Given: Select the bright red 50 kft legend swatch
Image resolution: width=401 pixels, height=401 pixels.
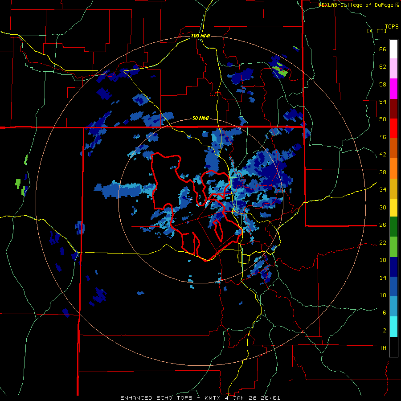Looking at the screenshot, I should (x=393, y=128).
